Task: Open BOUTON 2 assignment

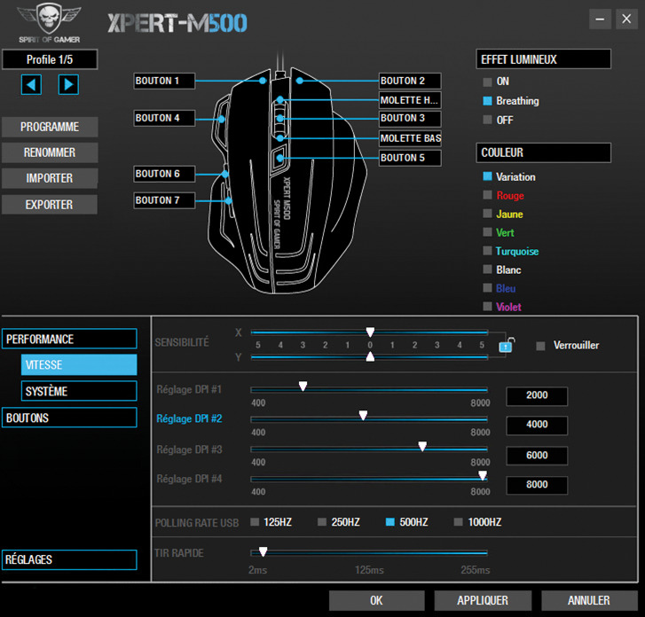Action: 410,81
